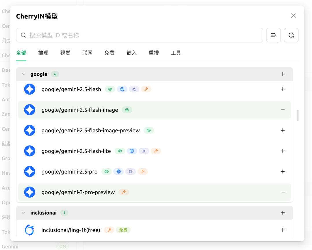This screenshot has height=250, width=312.
Task: Click the inclusionai group count badge 1
Action: coord(64,213)
